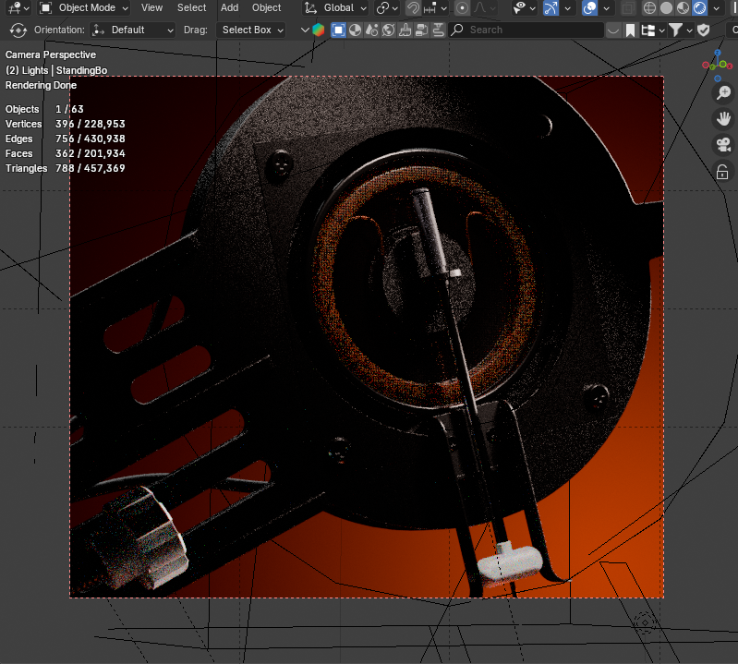This screenshot has height=664, width=738.
Task: Click the pan hand icon
Action: (x=723, y=119)
